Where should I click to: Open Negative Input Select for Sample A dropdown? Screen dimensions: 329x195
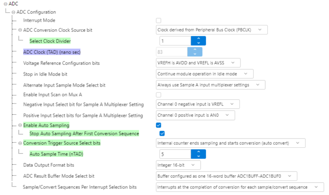pyautogui.click(x=197, y=104)
